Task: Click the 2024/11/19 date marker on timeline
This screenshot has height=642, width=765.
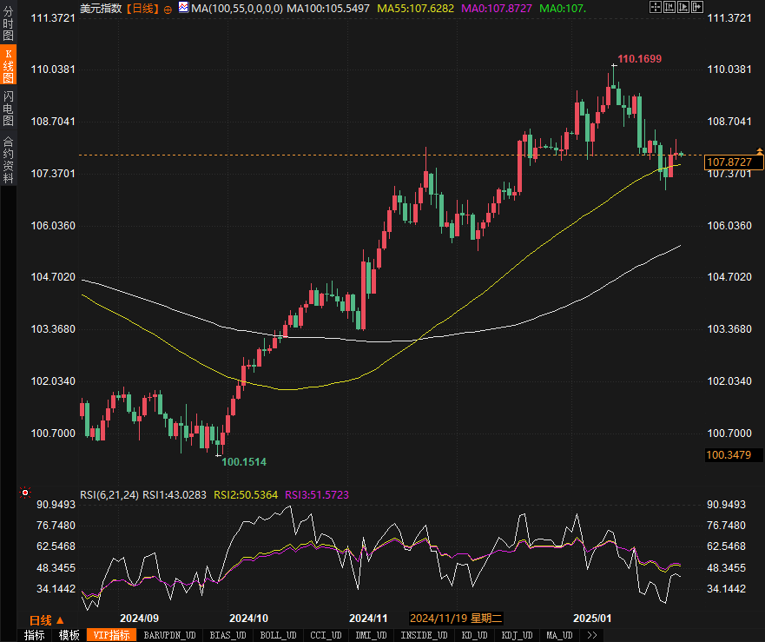Action: 456,619
